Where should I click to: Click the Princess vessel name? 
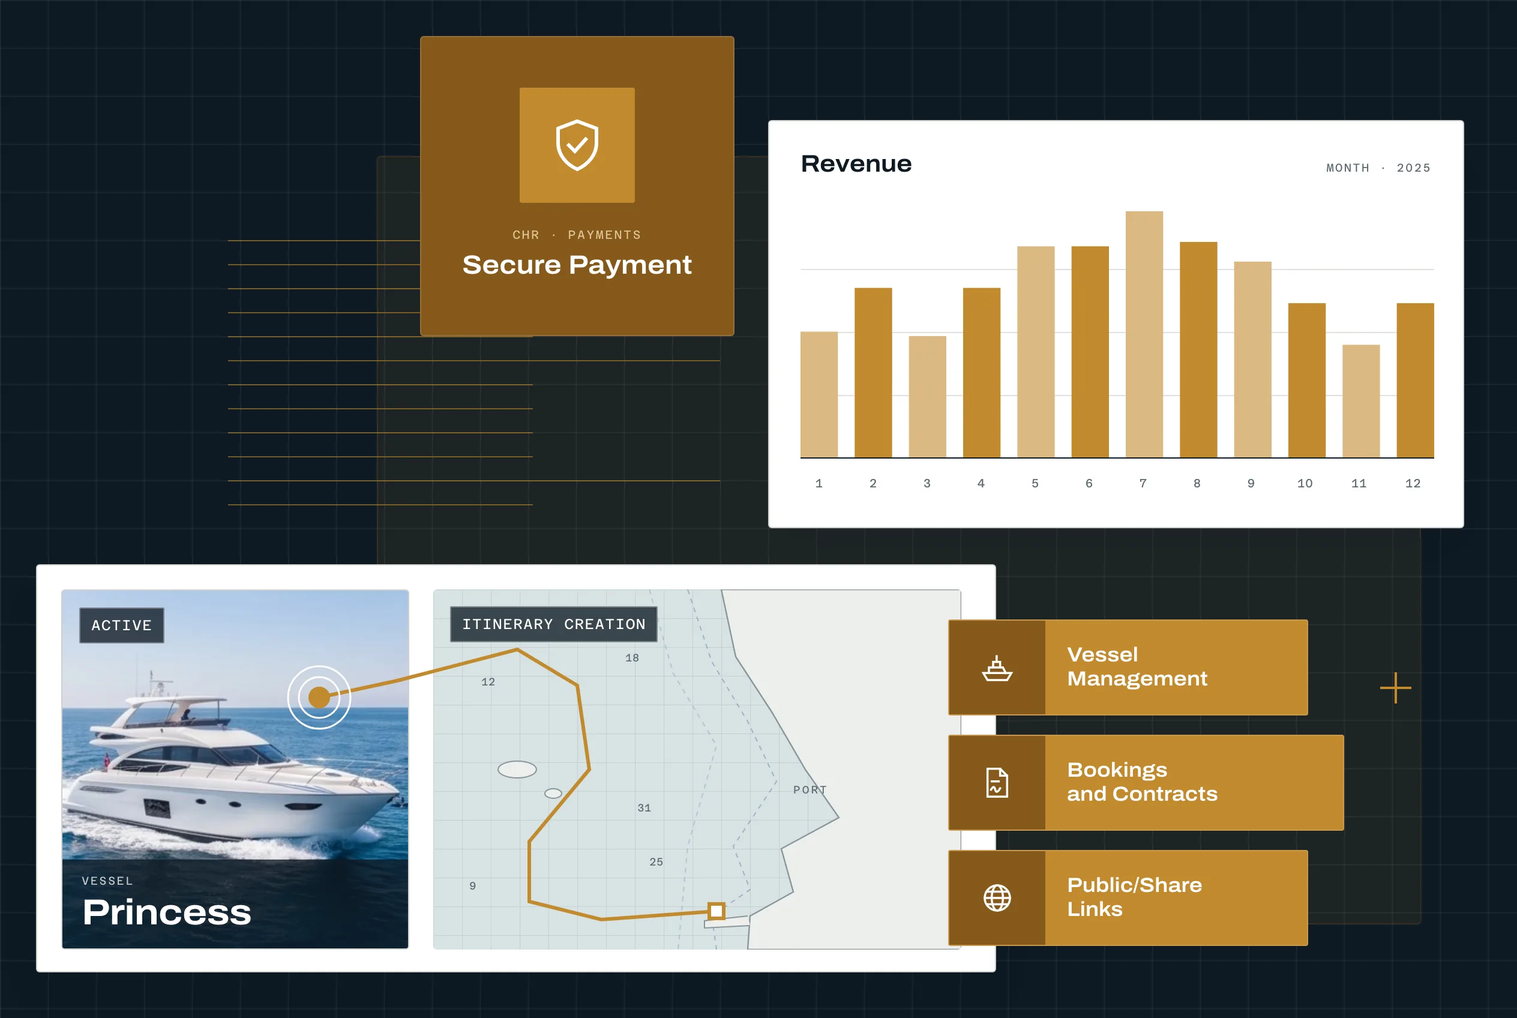click(x=167, y=912)
